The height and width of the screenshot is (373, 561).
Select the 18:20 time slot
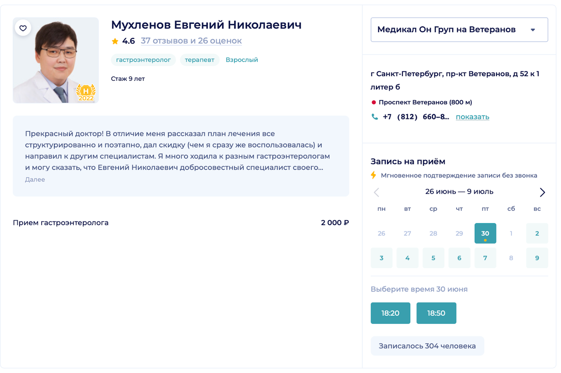tap(390, 313)
